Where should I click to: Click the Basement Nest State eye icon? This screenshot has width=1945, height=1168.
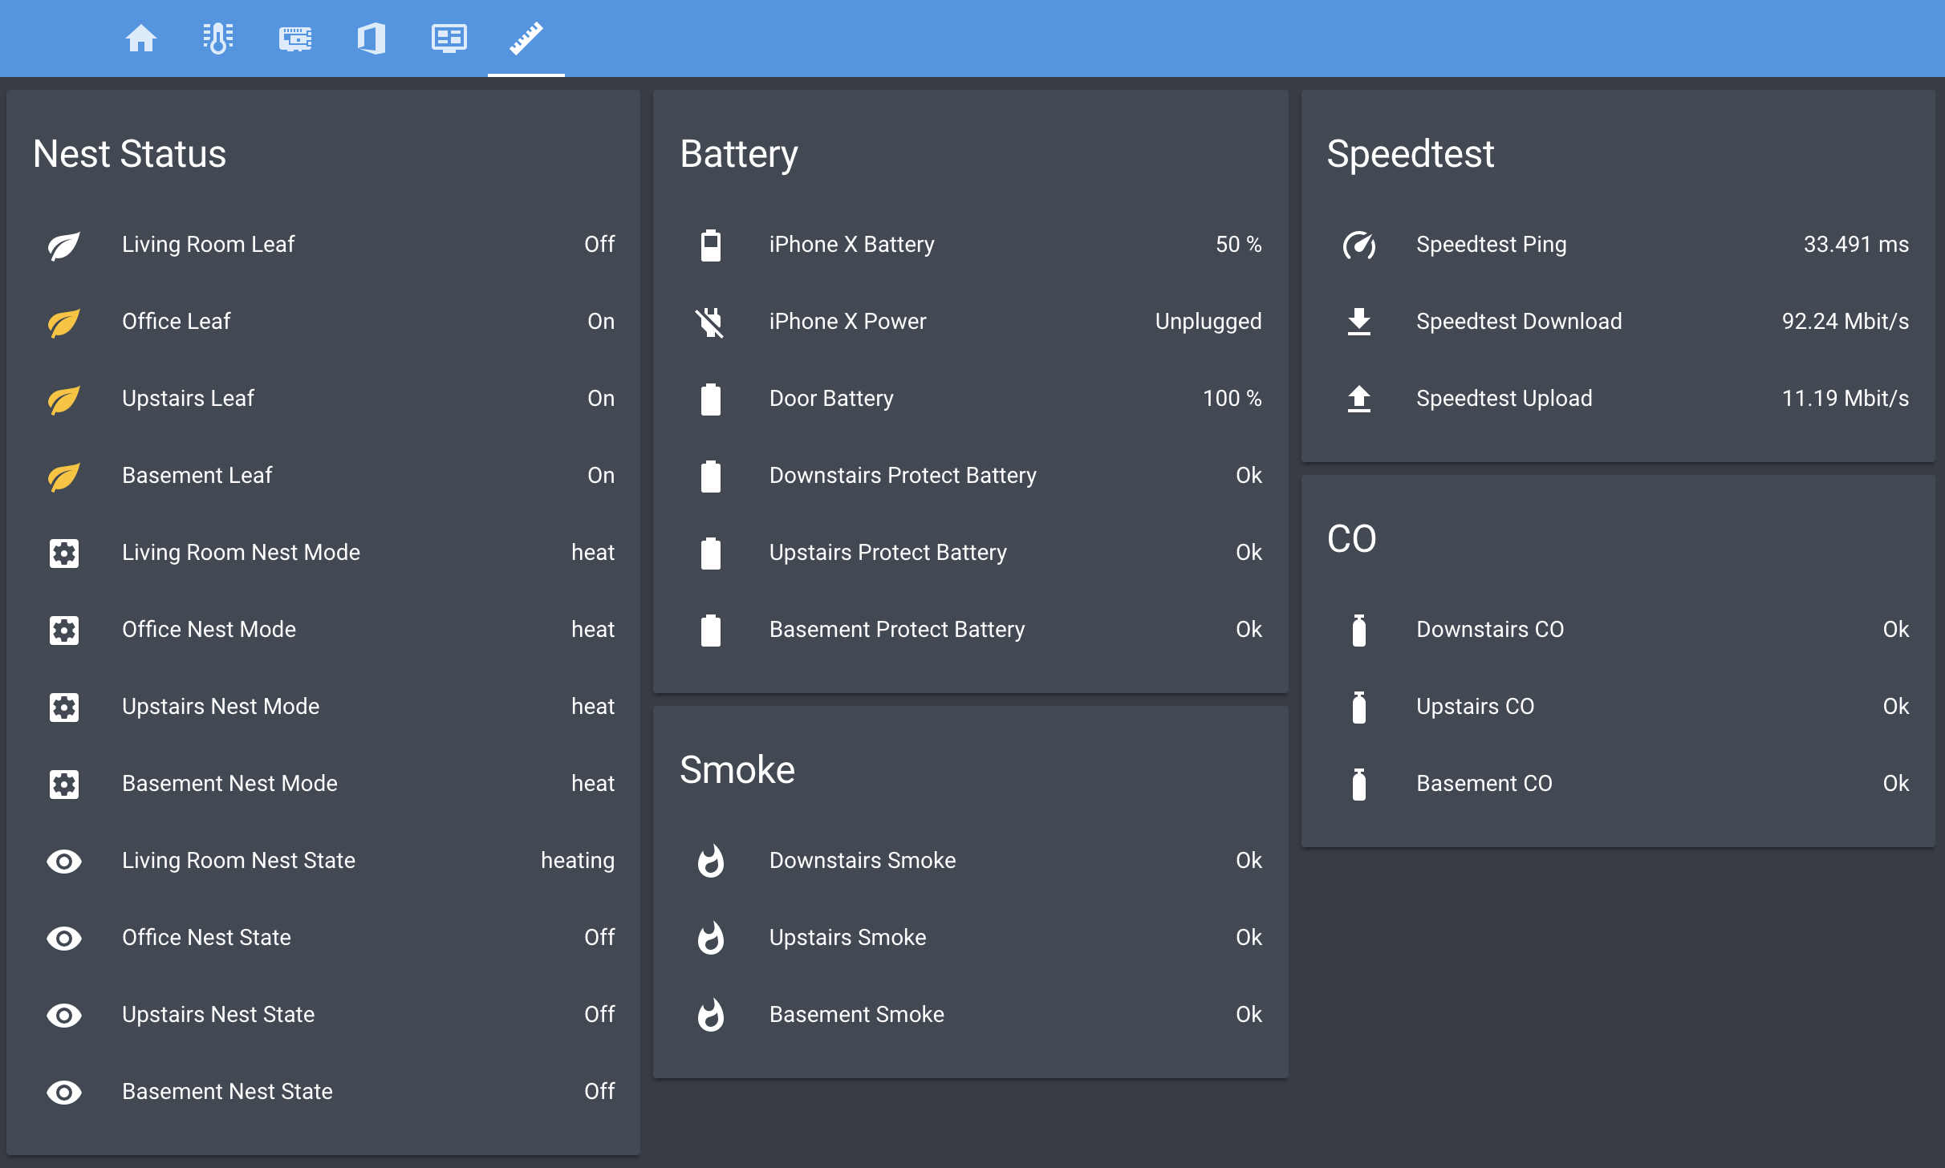(64, 1092)
